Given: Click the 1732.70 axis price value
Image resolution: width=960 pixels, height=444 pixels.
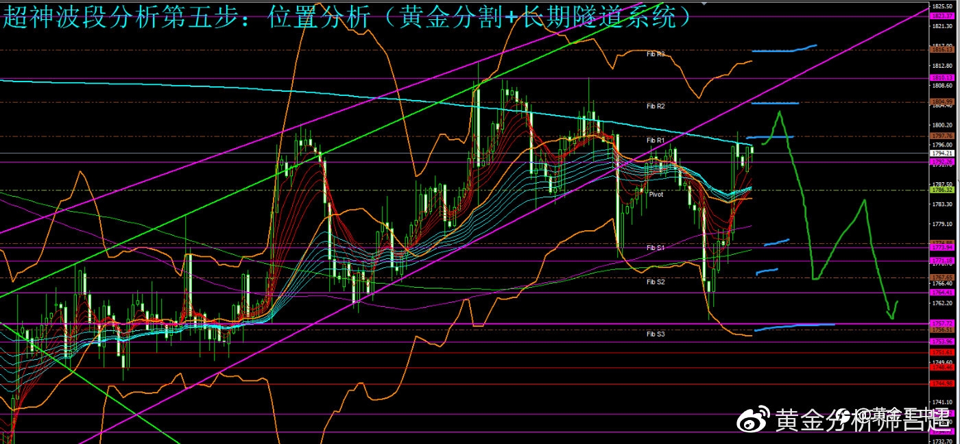Looking at the screenshot, I should [942, 441].
